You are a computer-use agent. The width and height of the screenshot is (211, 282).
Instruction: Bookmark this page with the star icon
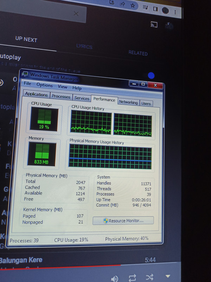coord(133,5)
